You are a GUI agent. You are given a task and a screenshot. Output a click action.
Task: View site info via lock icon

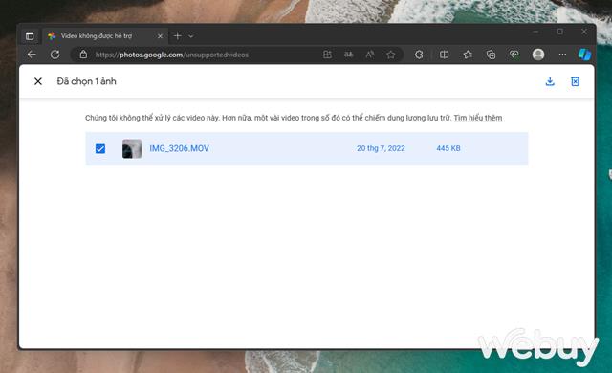coord(83,55)
